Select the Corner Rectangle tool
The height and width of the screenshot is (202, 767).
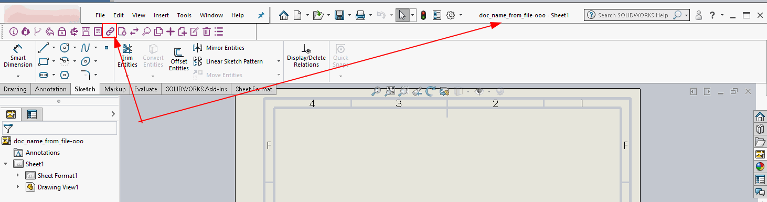coord(44,61)
